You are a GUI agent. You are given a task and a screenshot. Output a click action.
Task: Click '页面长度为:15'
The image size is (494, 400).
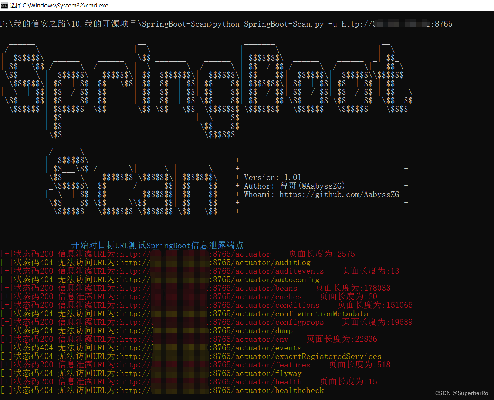tap(348, 382)
